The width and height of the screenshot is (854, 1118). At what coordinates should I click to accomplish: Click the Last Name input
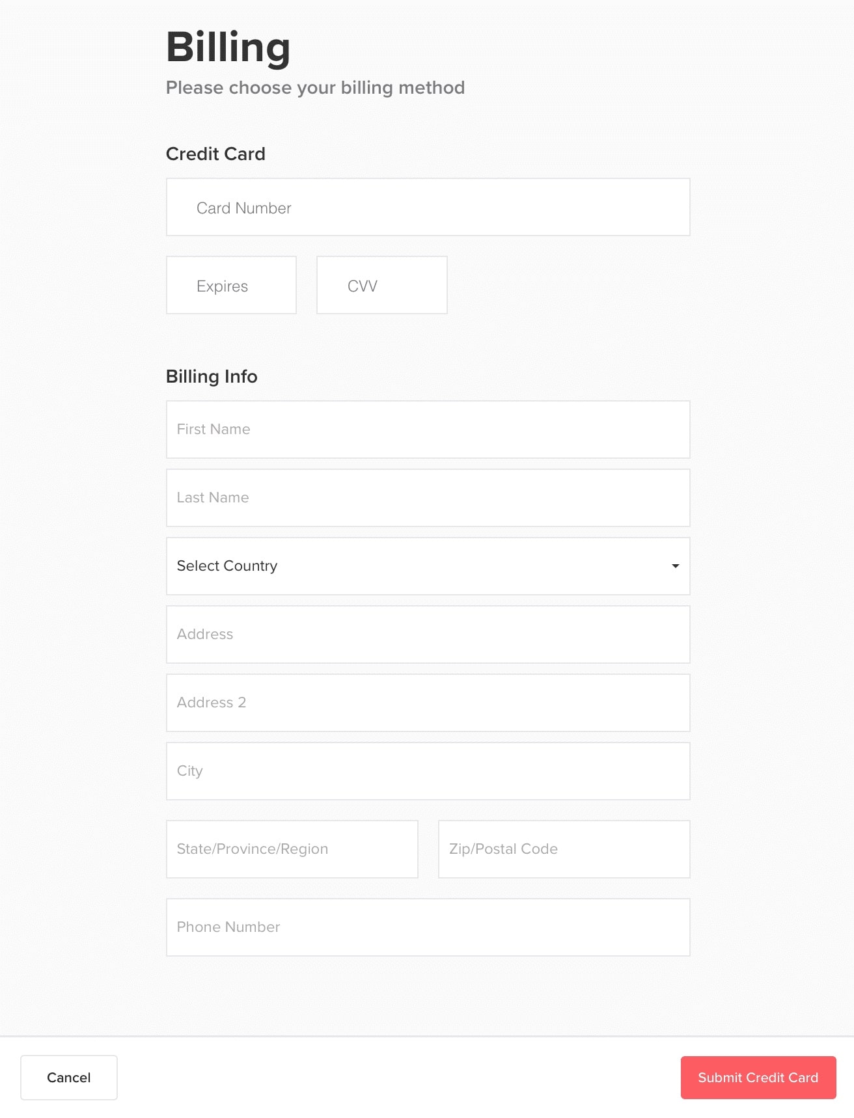point(428,498)
